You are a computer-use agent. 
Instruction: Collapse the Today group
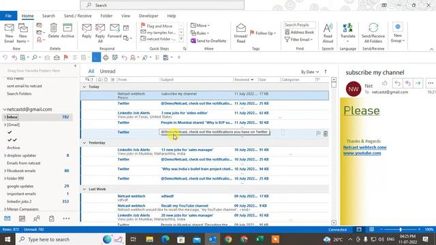[84, 87]
